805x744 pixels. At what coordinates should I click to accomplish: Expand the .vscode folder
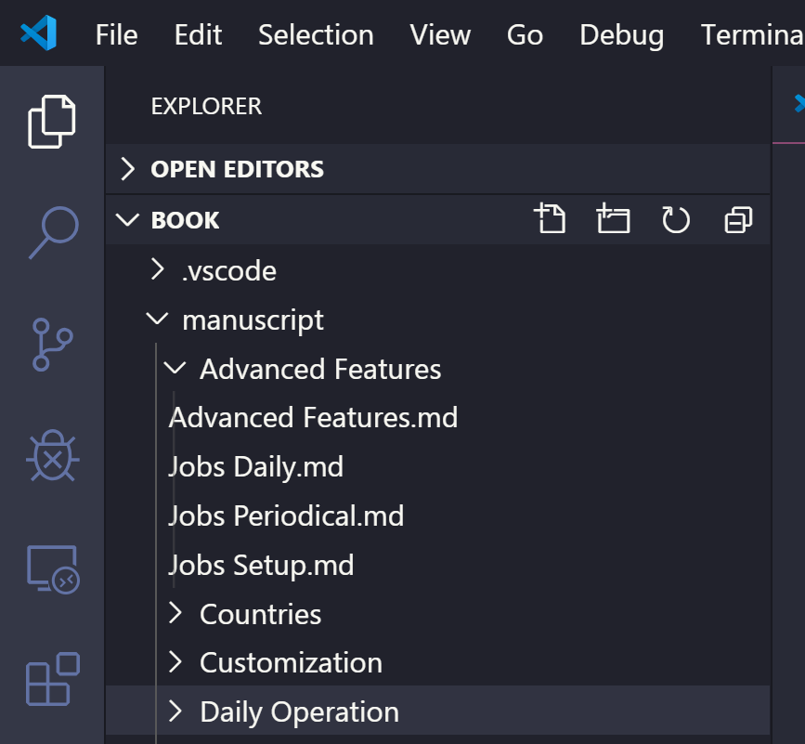tap(437, 270)
